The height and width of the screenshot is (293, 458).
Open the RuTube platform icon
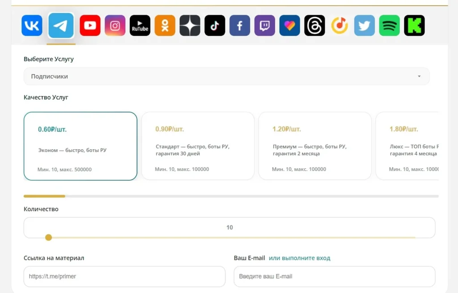coord(140,25)
